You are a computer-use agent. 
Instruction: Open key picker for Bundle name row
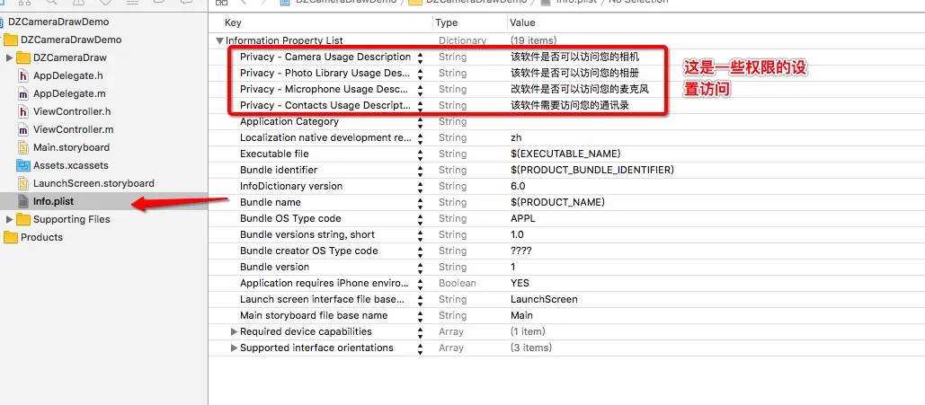420,203
